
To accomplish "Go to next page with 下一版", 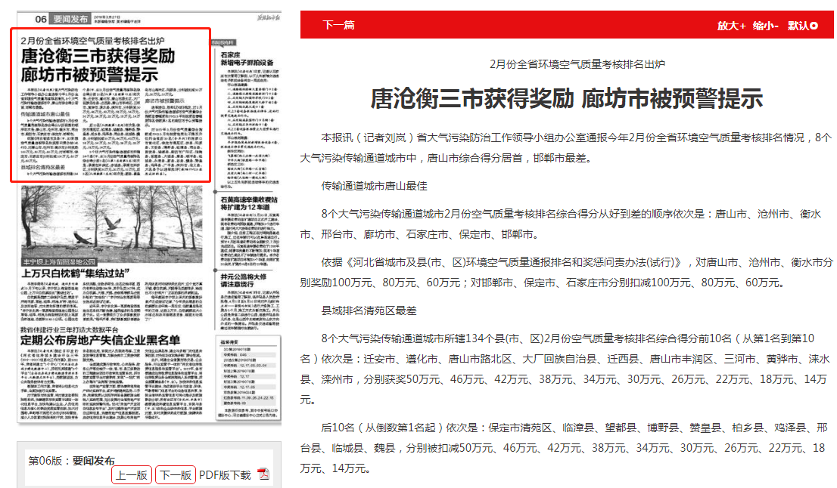I will pyautogui.click(x=175, y=475).
